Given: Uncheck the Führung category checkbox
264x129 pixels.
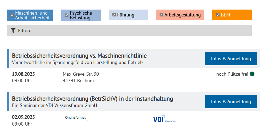Looking at the screenshot, I should 114,15.
